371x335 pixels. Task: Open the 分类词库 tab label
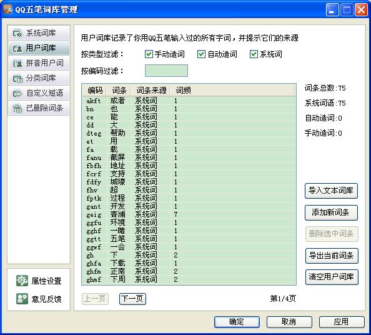(41, 78)
